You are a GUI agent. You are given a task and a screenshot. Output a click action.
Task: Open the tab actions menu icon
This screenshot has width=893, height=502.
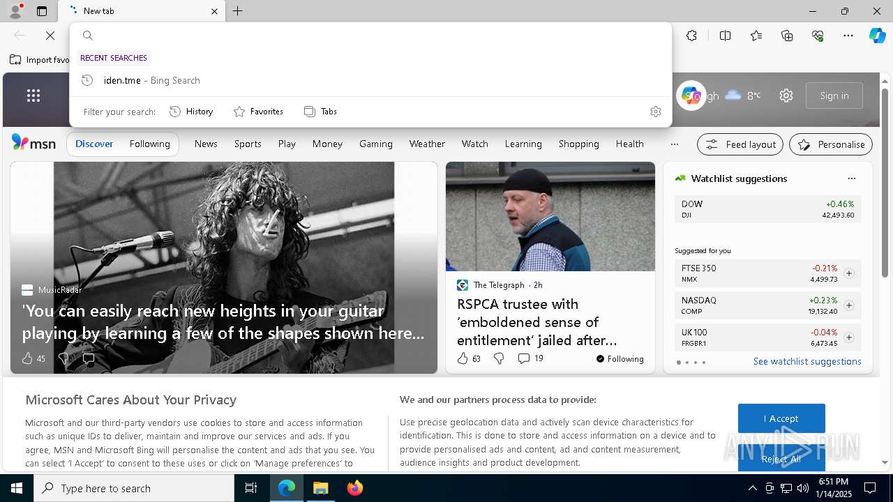coord(42,11)
